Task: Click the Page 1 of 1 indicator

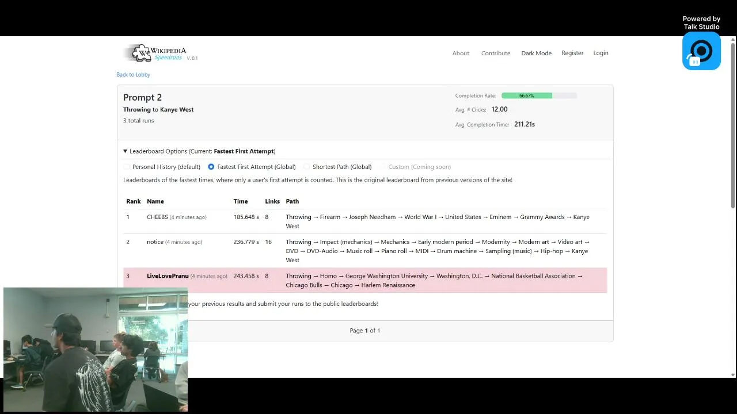Action: [x=365, y=331]
